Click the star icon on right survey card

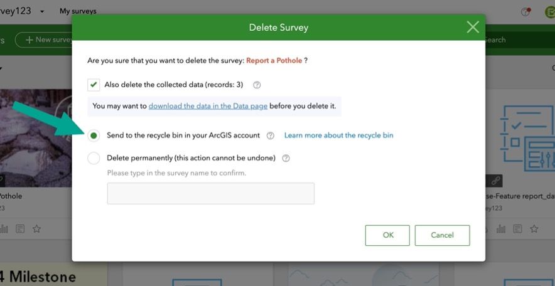coord(534,229)
